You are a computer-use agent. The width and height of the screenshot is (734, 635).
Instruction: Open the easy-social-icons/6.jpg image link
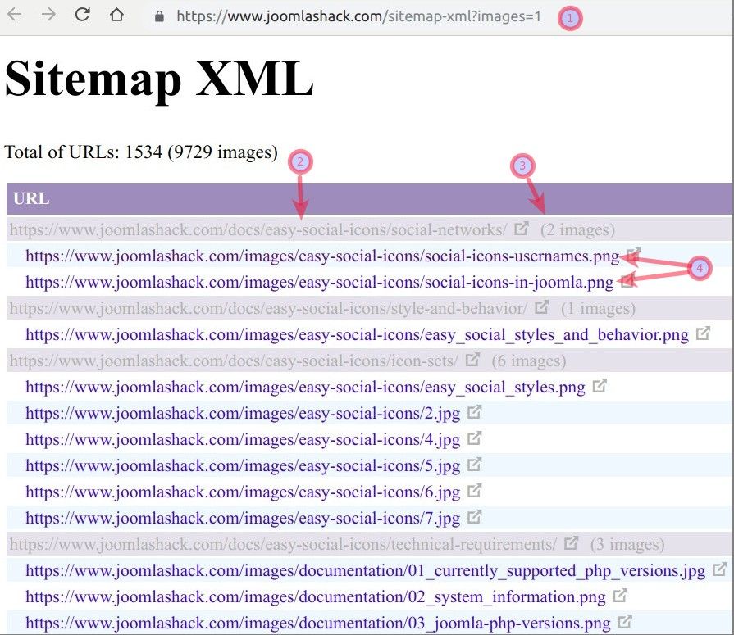point(243,492)
